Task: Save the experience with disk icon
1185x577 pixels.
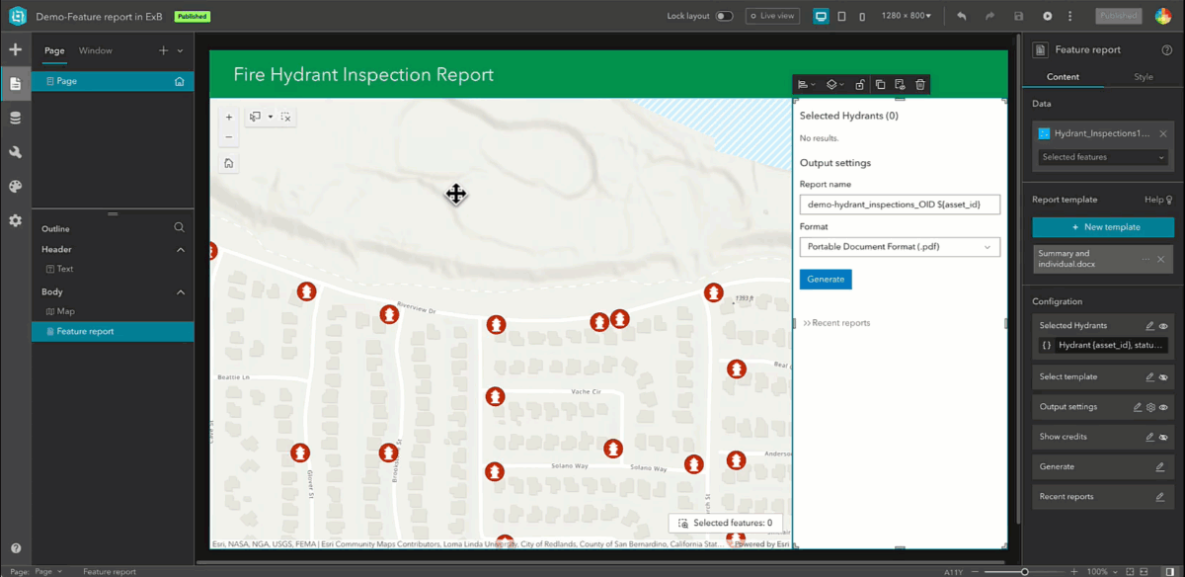Action: (1018, 17)
